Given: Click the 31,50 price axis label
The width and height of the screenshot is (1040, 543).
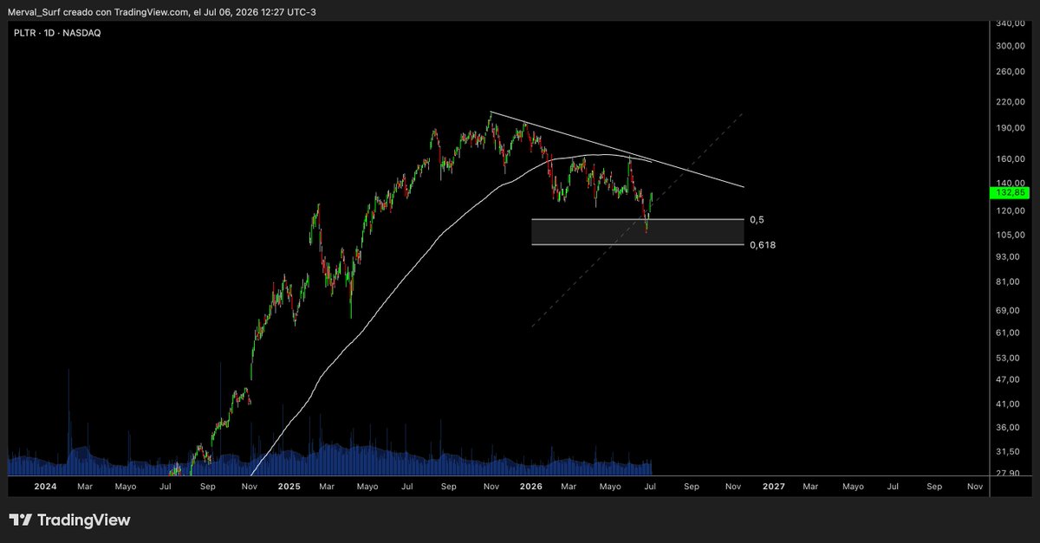Looking at the screenshot, I should [x=1008, y=452].
